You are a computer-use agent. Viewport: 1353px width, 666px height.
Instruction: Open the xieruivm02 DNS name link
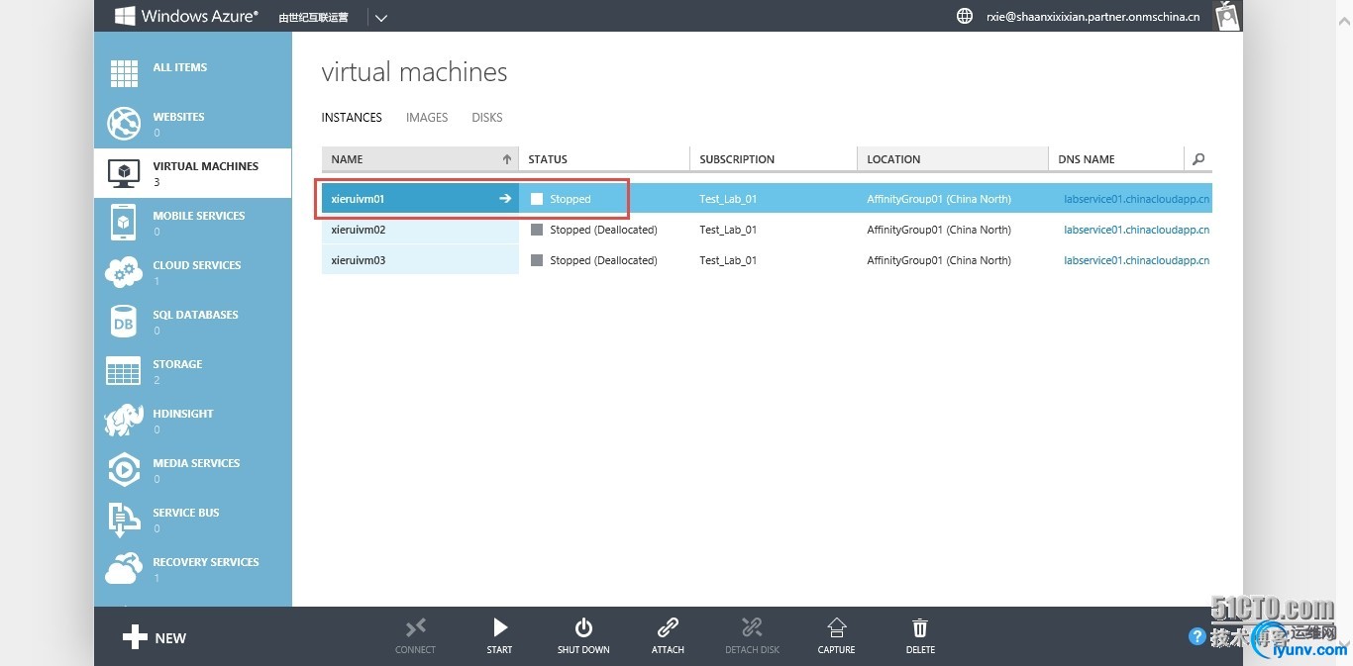(1137, 230)
